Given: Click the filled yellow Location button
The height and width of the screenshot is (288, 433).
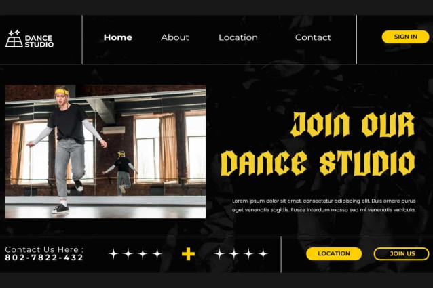Looking at the screenshot, I should point(334,253).
